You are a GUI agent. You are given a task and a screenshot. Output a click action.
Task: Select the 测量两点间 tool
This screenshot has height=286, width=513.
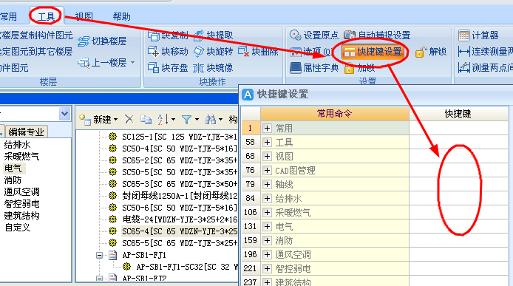pos(486,68)
